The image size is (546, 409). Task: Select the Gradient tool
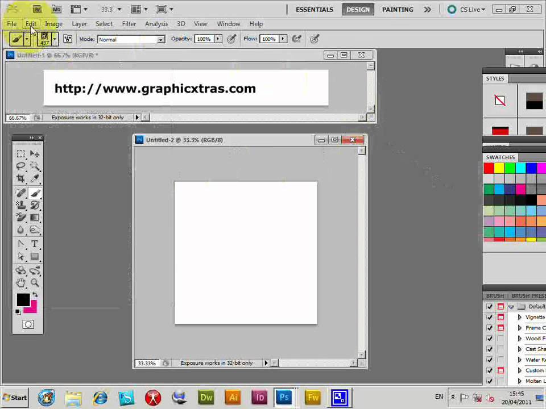(35, 218)
